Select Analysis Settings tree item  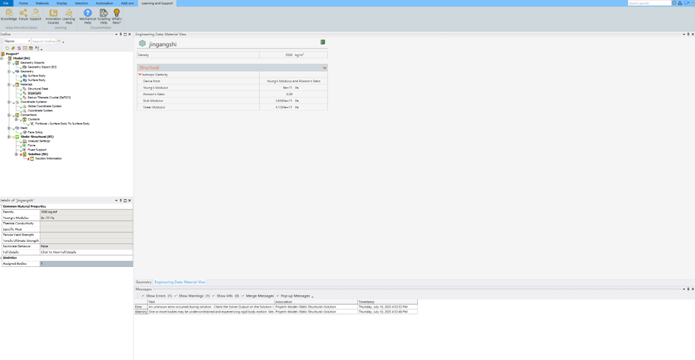(39, 141)
